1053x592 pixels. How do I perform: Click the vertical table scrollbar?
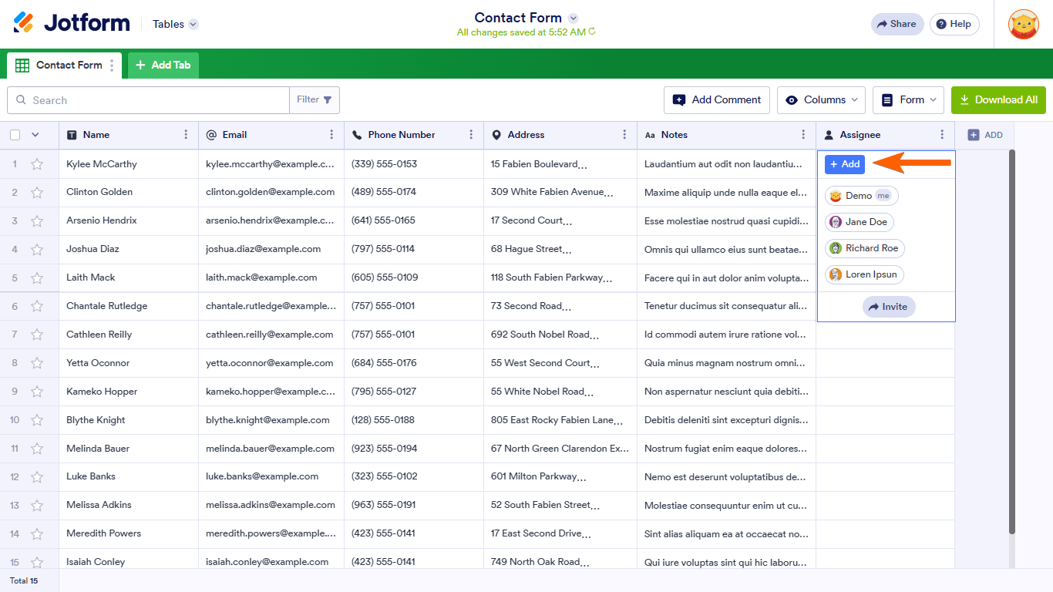pos(1012,341)
